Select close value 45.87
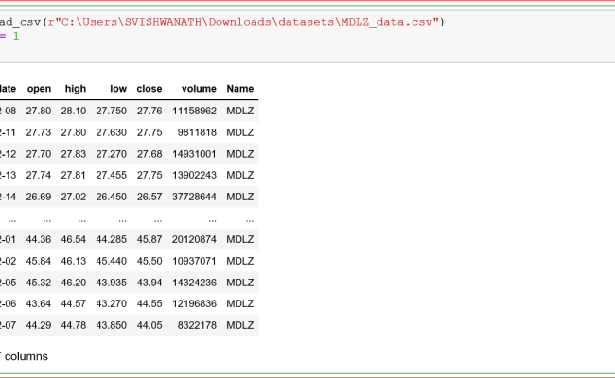 [x=149, y=239]
